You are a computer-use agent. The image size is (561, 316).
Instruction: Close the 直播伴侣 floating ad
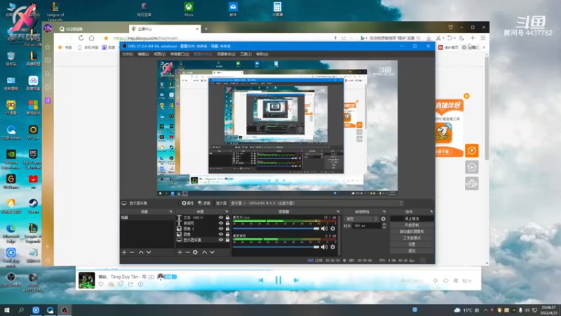[466, 96]
